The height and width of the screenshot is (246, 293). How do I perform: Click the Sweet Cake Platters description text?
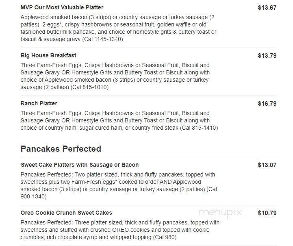point(118,182)
